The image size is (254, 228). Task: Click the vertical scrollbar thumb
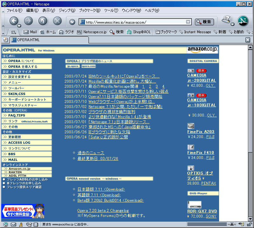250,101
